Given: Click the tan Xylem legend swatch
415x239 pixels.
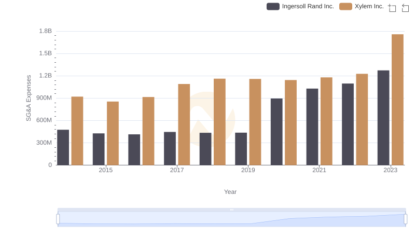Looking at the screenshot, I should coord(345,6).
